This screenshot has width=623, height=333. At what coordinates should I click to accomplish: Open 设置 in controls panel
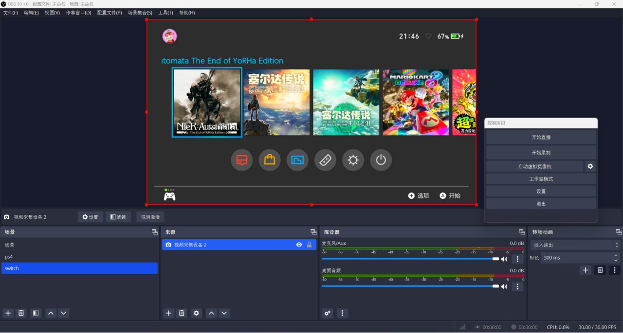coord(541,191)
